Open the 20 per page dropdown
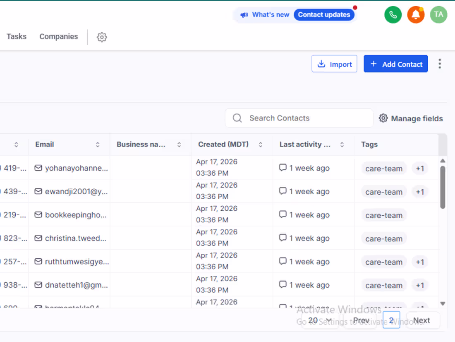This screenshot has width=455, height=342. (x=320, y=320)
